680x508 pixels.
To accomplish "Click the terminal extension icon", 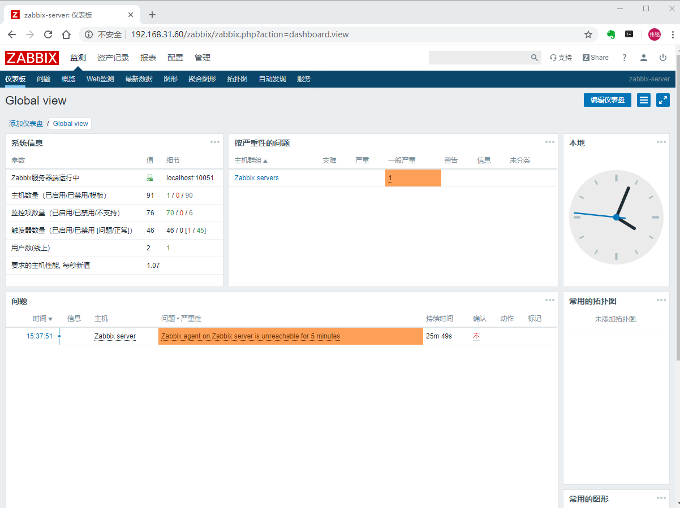I will (x=629, y=34).
